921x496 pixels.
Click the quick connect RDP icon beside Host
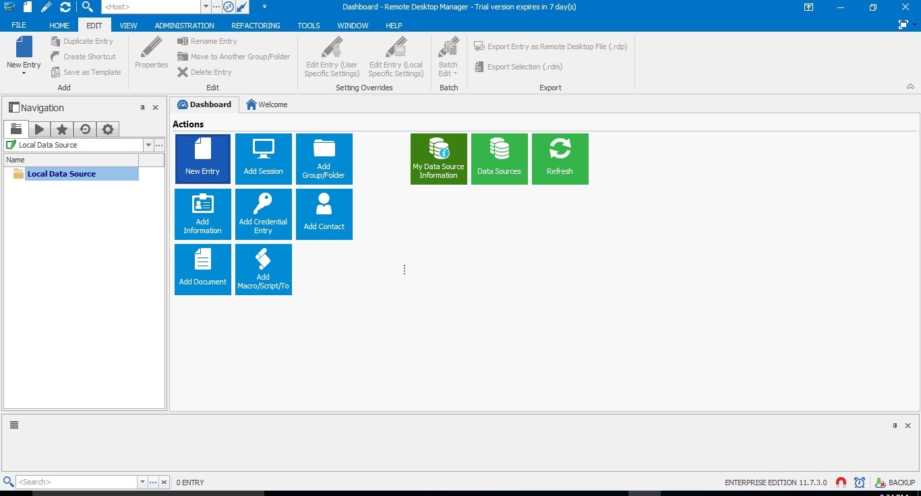click(229, 7)
